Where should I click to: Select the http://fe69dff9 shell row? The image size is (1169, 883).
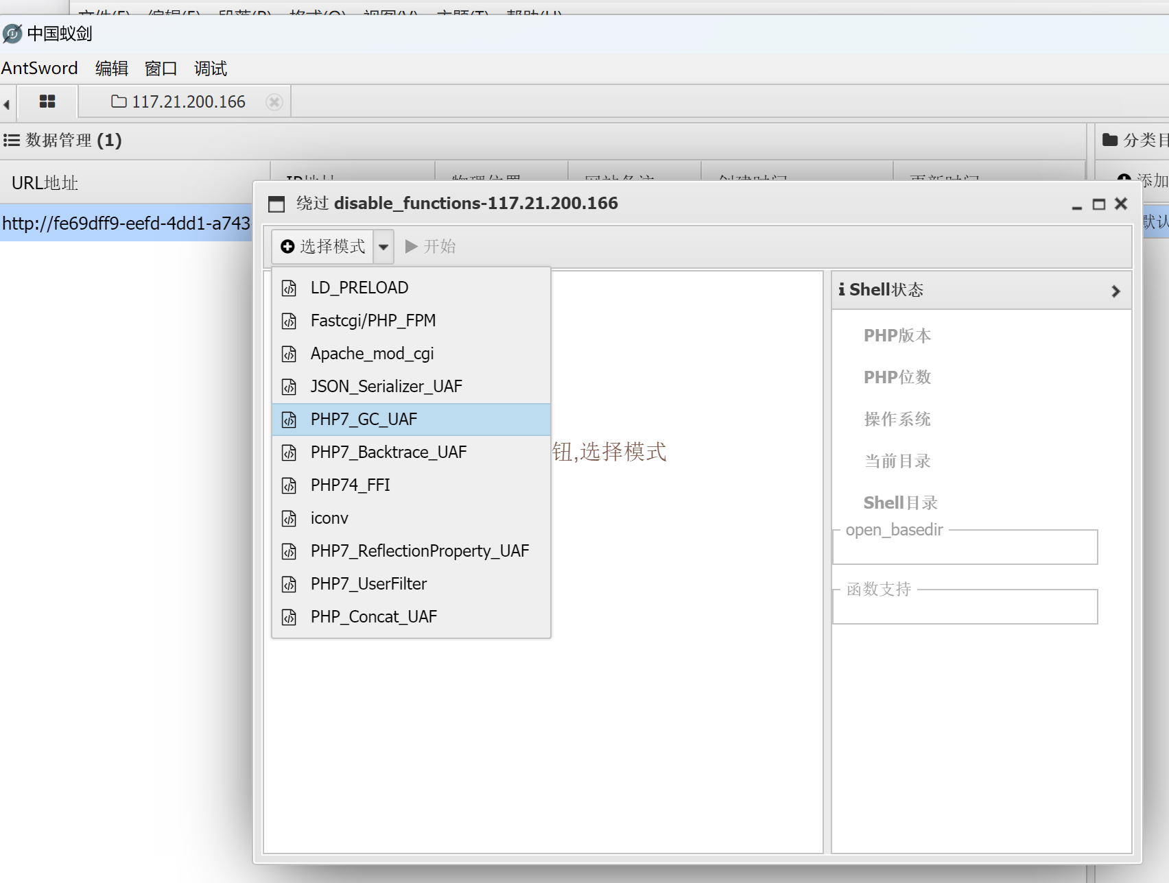click(127, 223)
